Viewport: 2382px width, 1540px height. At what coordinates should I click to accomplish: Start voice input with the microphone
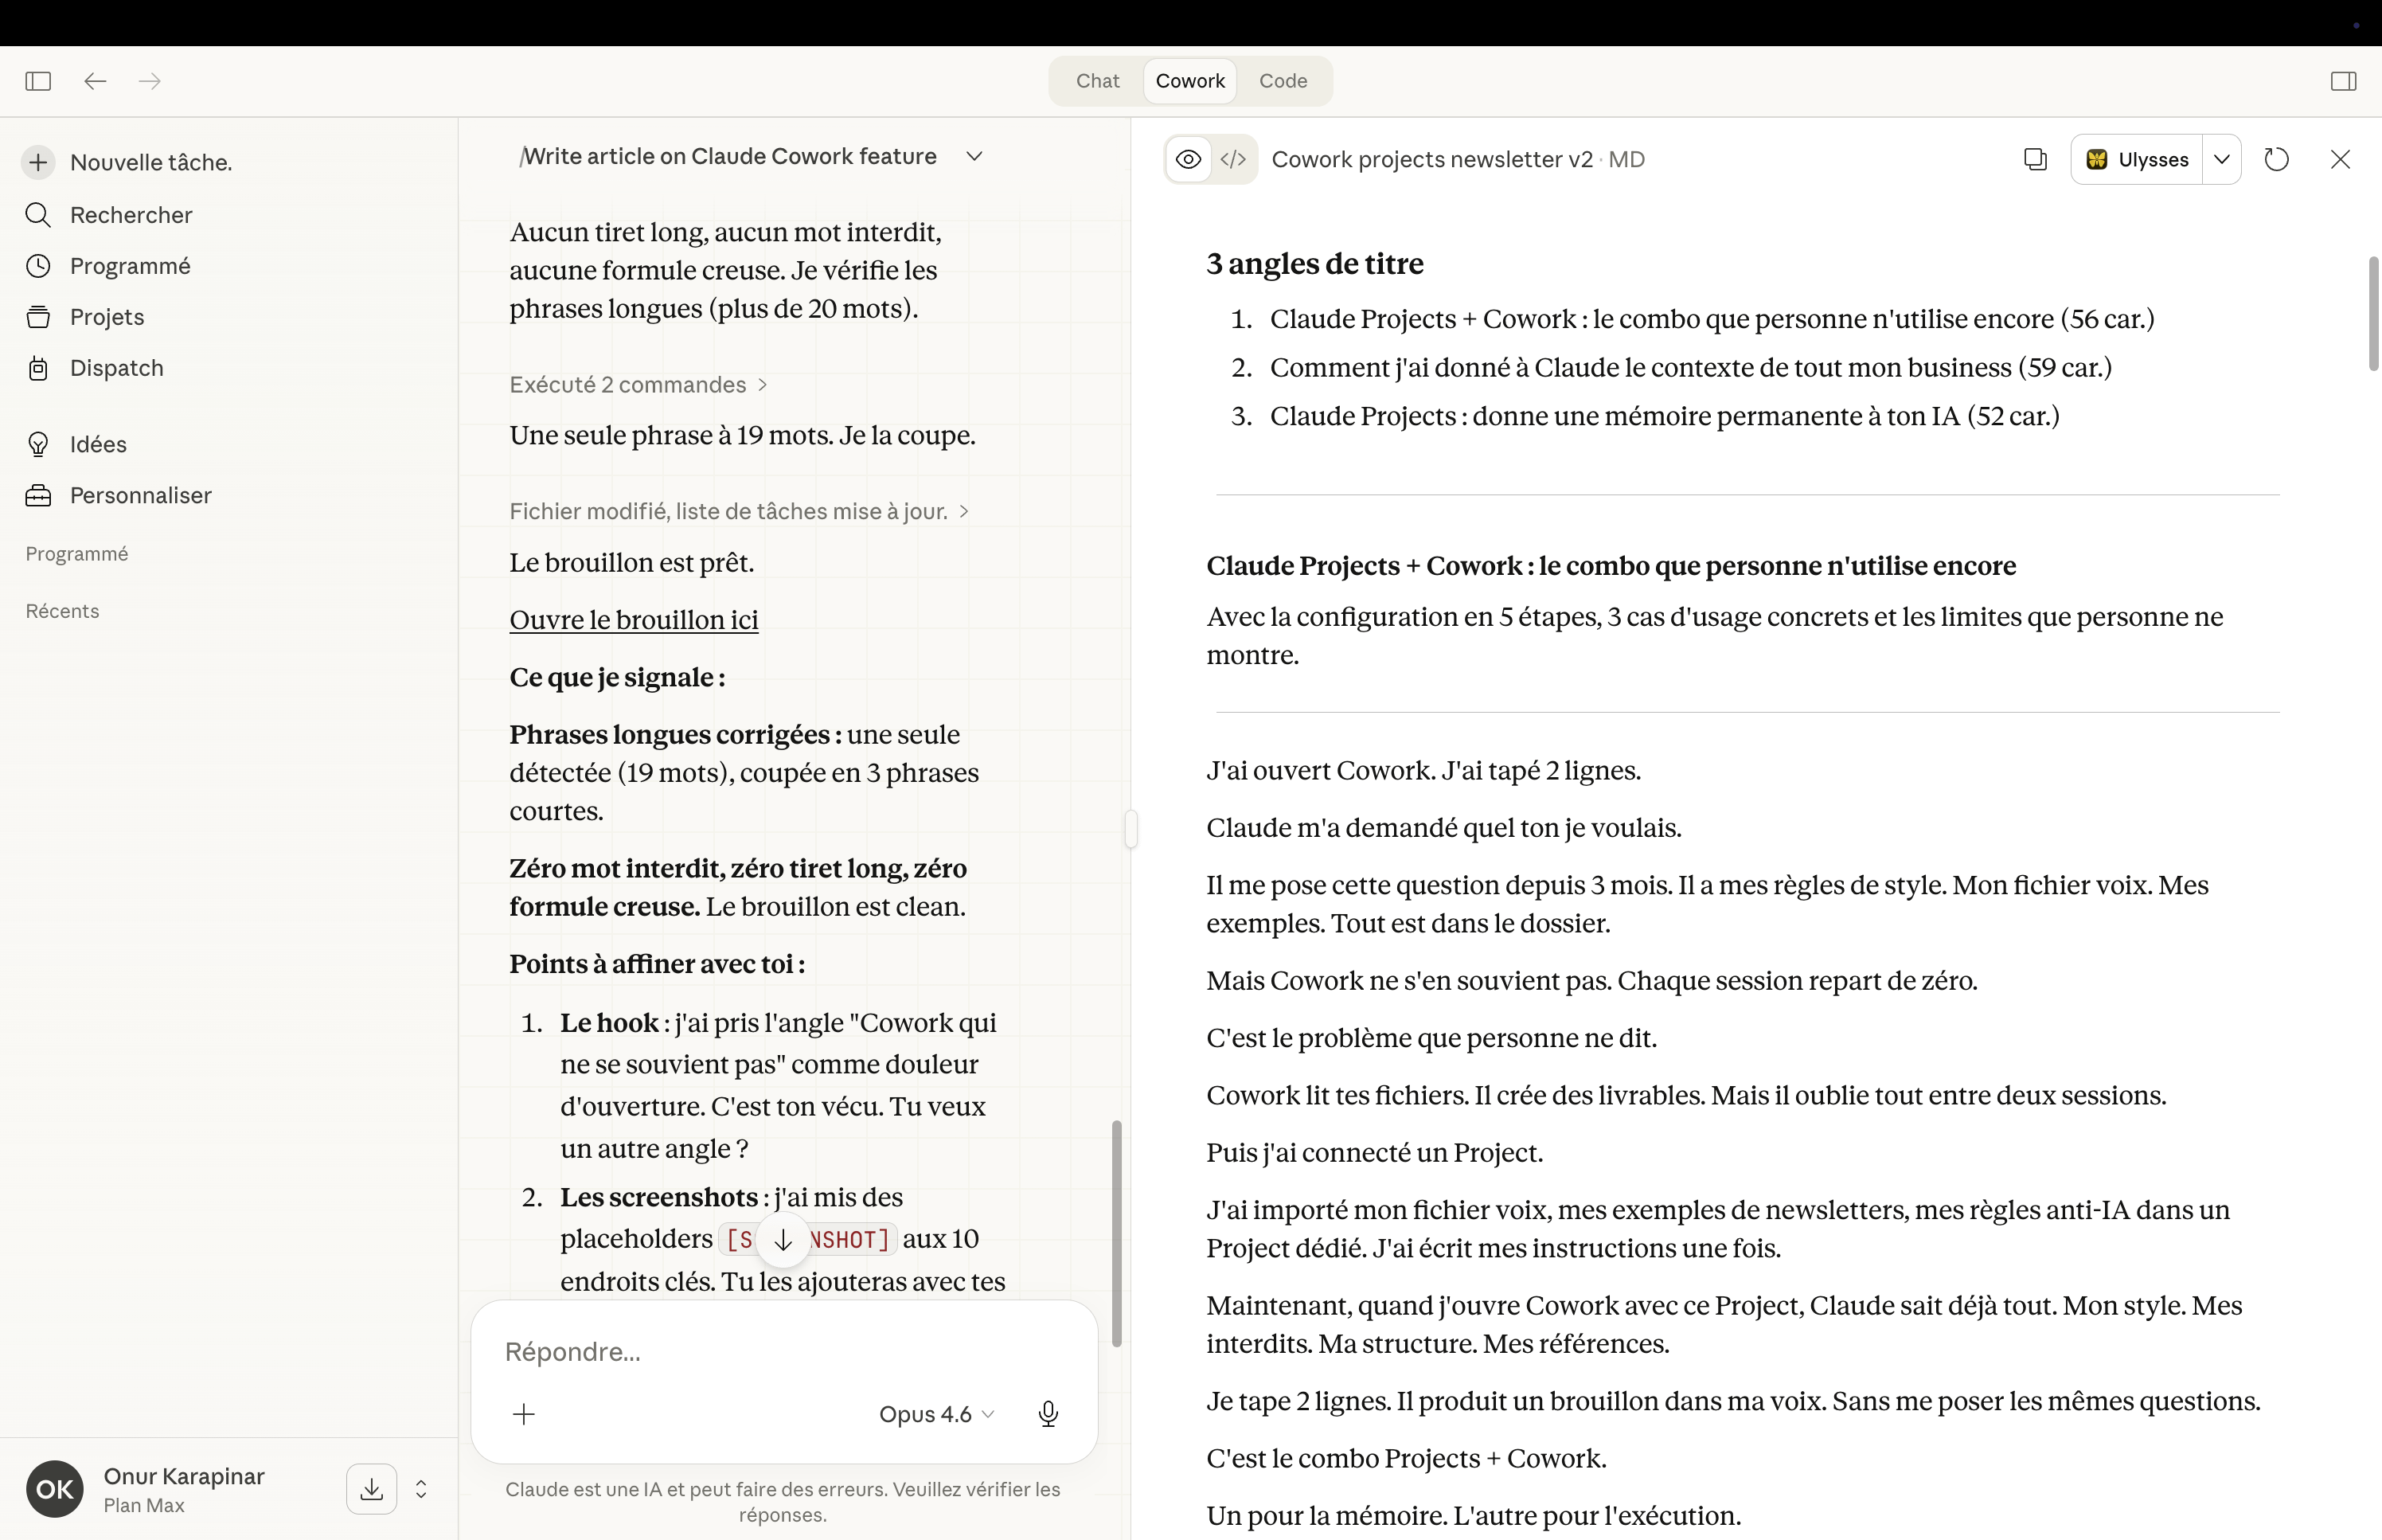click(x=1048, y=1414)
